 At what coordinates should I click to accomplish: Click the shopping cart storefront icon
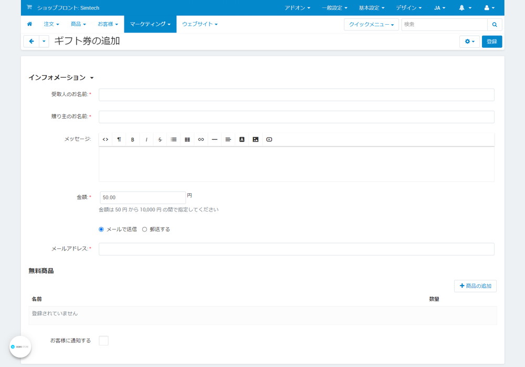(29, 7)
